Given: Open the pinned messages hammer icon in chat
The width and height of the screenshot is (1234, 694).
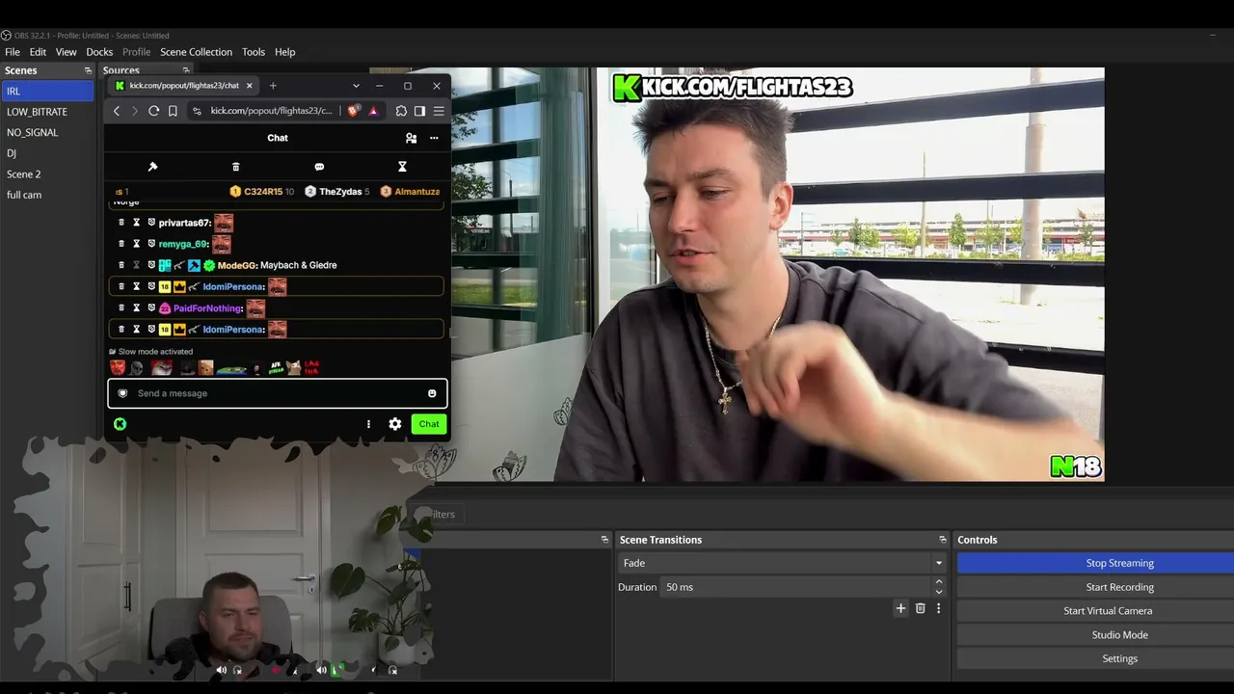Looking at the screenshot, I should click(152, 167).
